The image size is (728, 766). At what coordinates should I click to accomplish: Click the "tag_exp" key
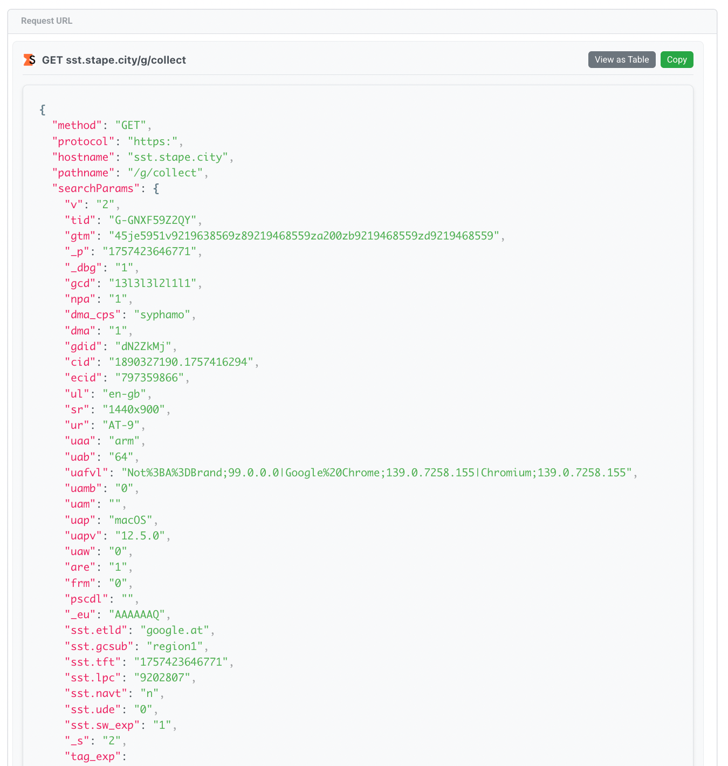93,756
